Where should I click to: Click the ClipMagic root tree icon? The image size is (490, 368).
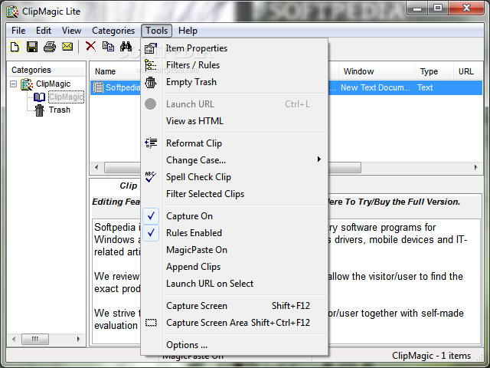coord(27,84)
